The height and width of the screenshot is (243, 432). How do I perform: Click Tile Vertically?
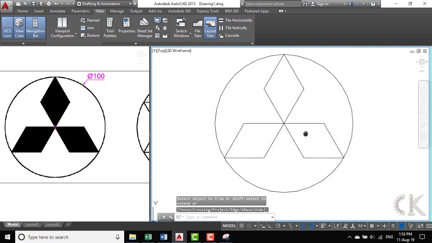click(233, 28)
